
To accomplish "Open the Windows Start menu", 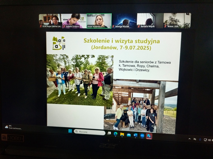I will (x=70, y=131).
